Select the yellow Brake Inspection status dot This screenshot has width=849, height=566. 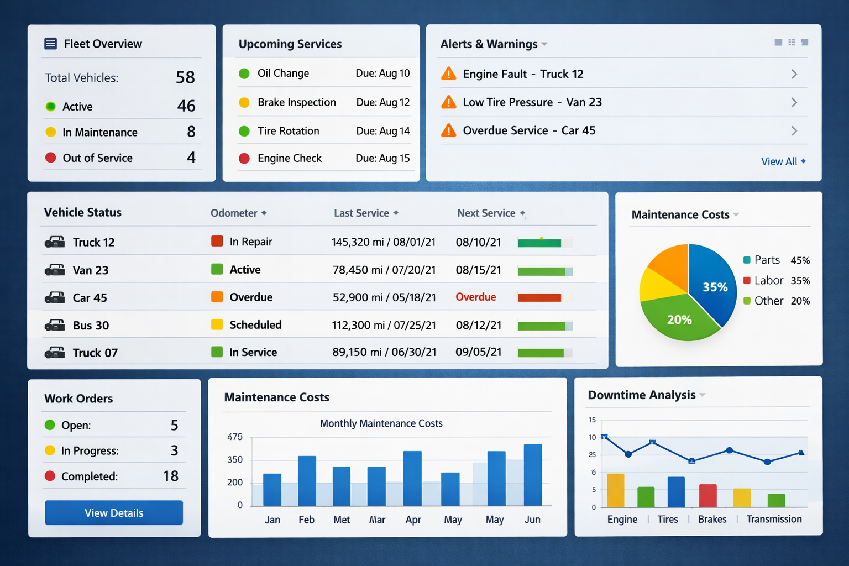click(244, 102)
